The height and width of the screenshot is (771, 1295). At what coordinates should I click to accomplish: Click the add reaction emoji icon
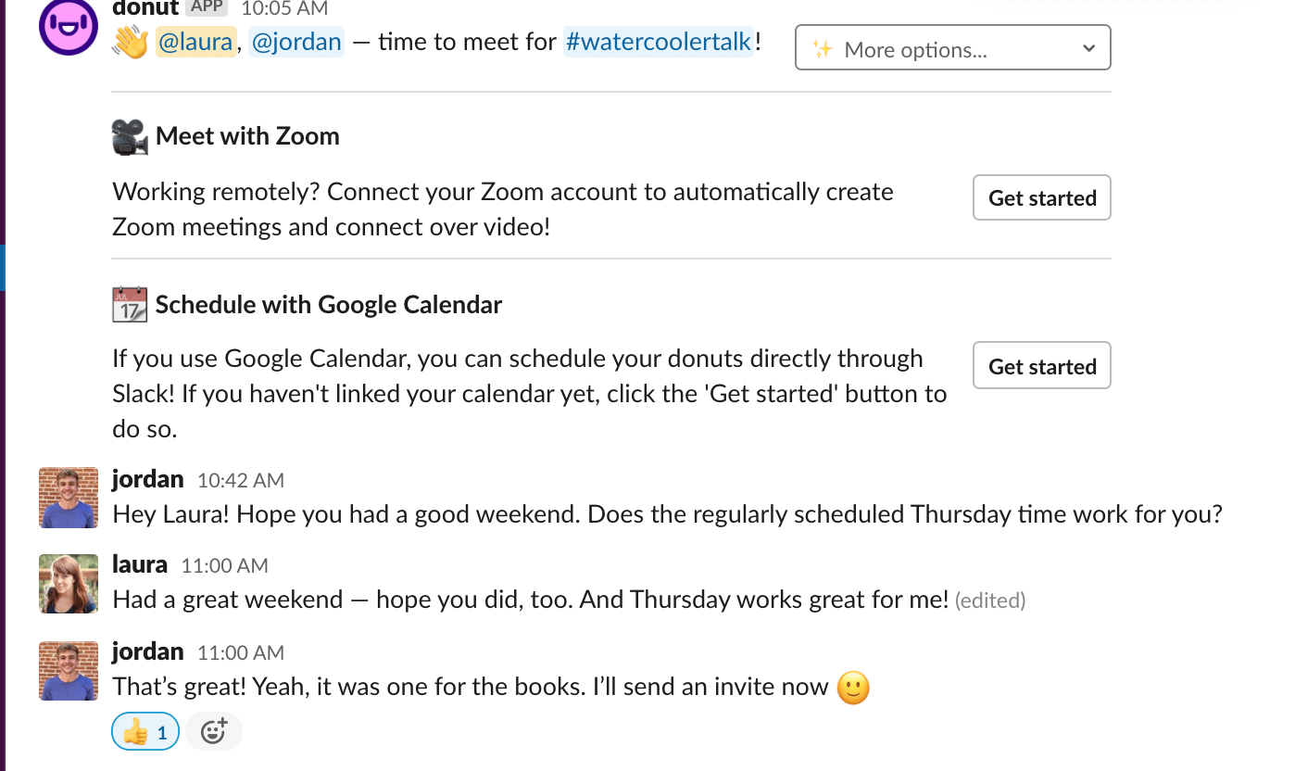coord(214,732)
